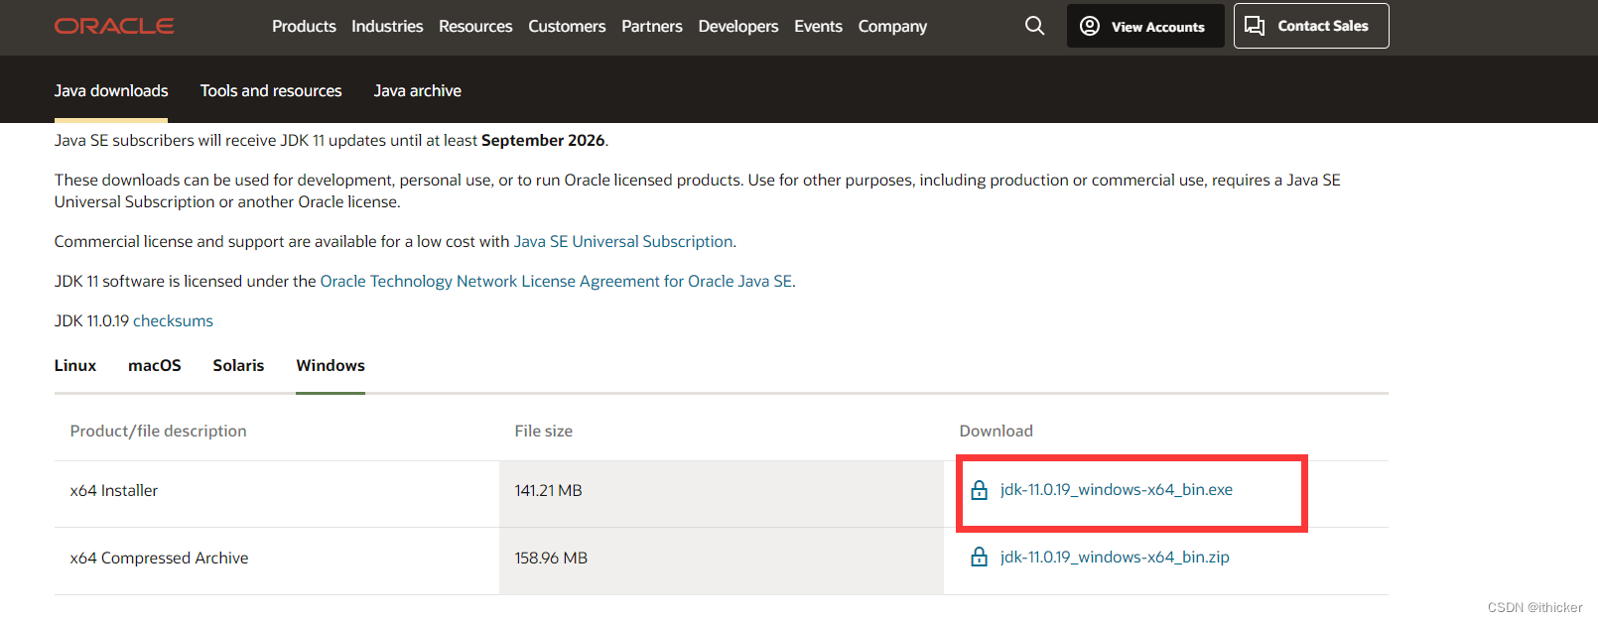Open the Products menu
This screenshot has width=1598, height=622.
coord(304,26)
